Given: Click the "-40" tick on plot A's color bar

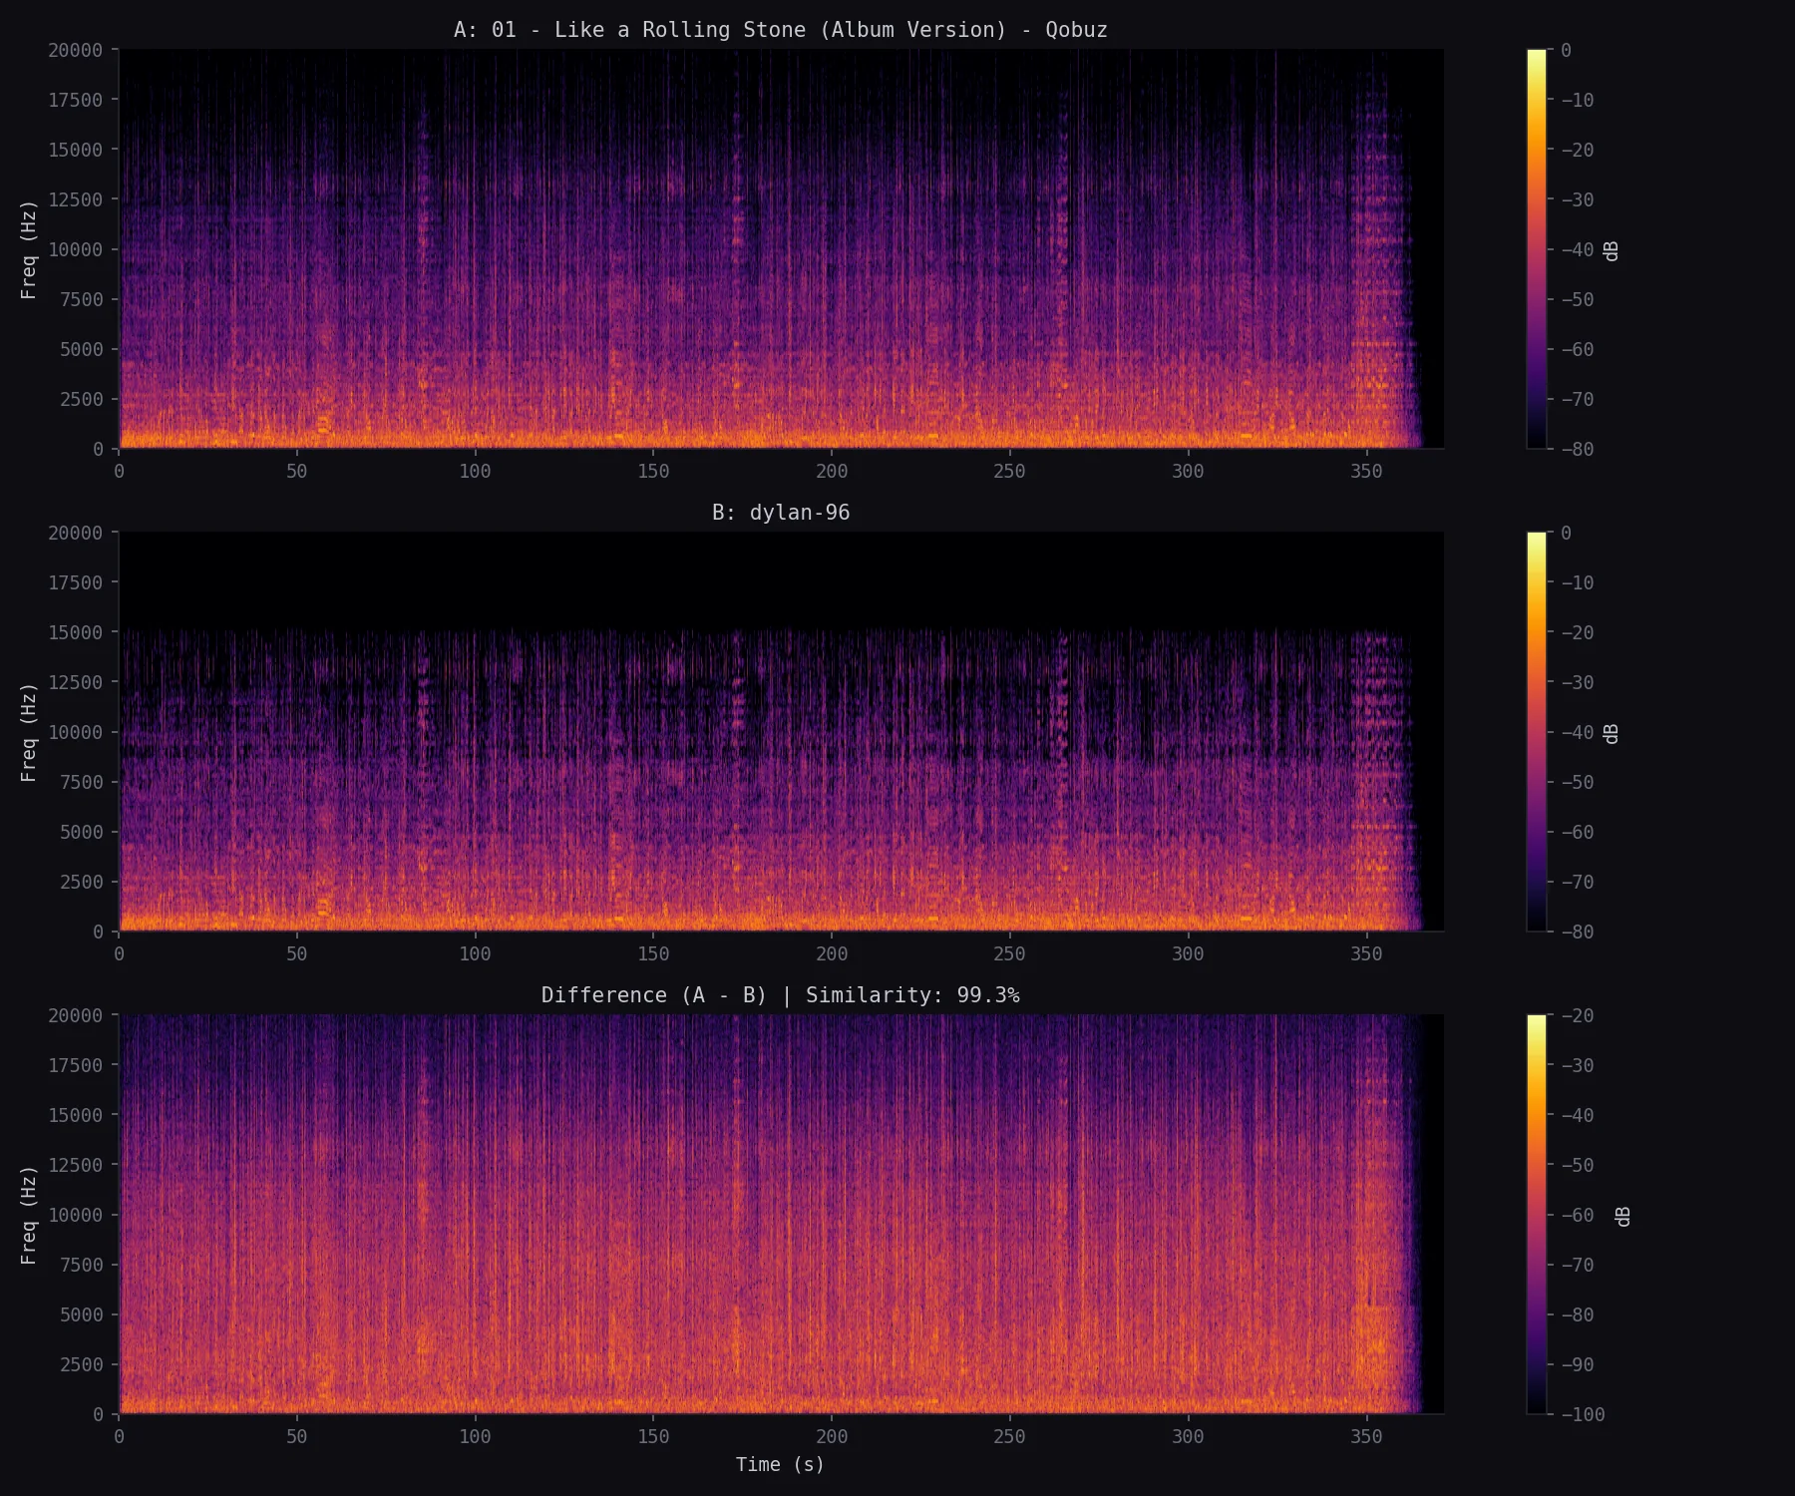Looking at the screenshot, I should [1577, 249].
